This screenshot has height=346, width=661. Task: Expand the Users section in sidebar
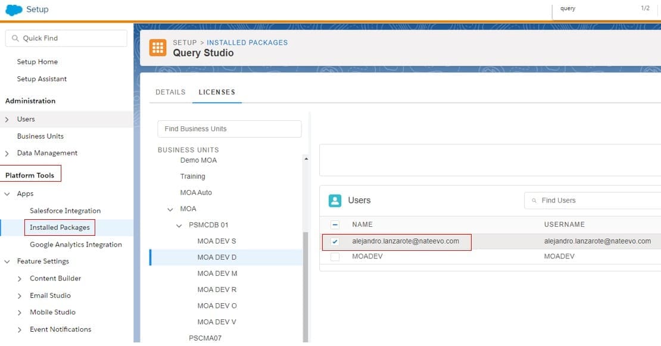[7, 120]
